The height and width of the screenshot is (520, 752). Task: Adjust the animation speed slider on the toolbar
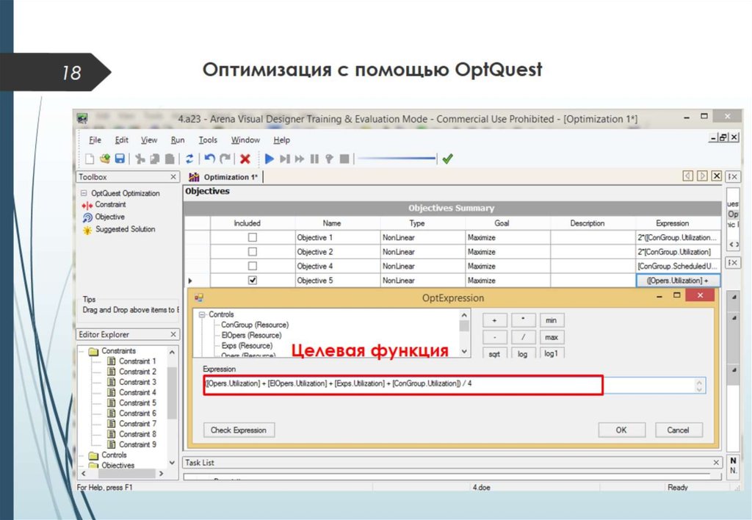coord(397,158)
